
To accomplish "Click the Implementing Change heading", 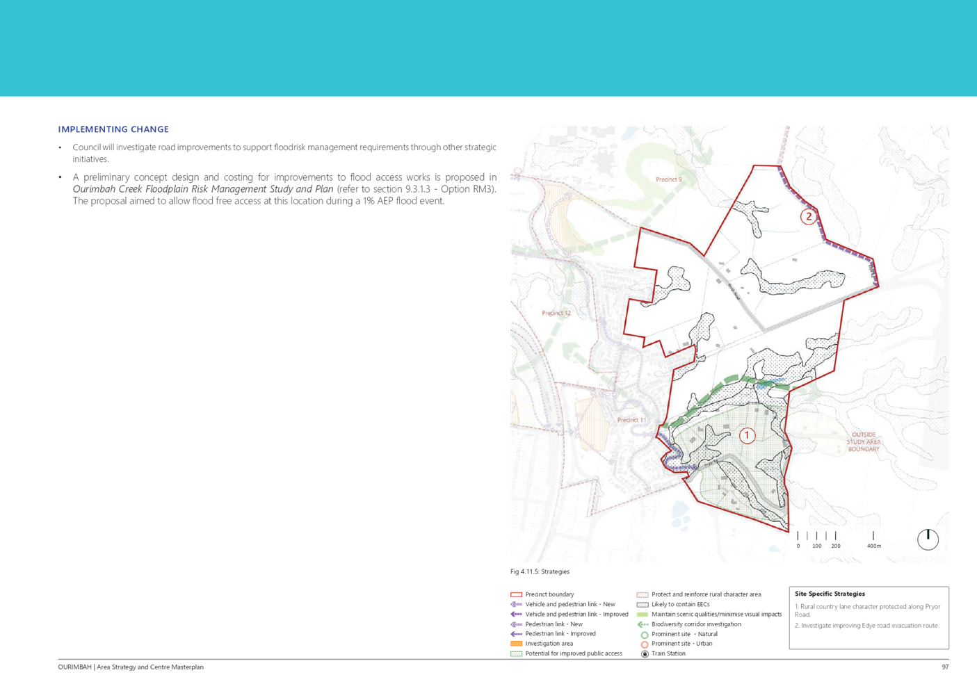I will [x=114, y=129].
